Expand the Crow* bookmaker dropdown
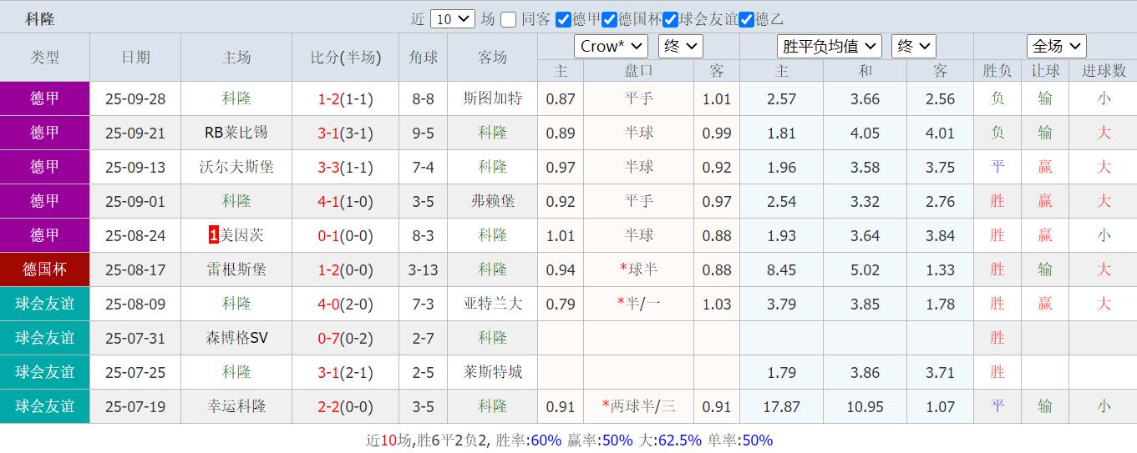 [611, 46]
